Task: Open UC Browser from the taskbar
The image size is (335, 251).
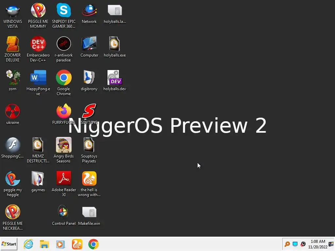Action: click(x=77, y=244)
